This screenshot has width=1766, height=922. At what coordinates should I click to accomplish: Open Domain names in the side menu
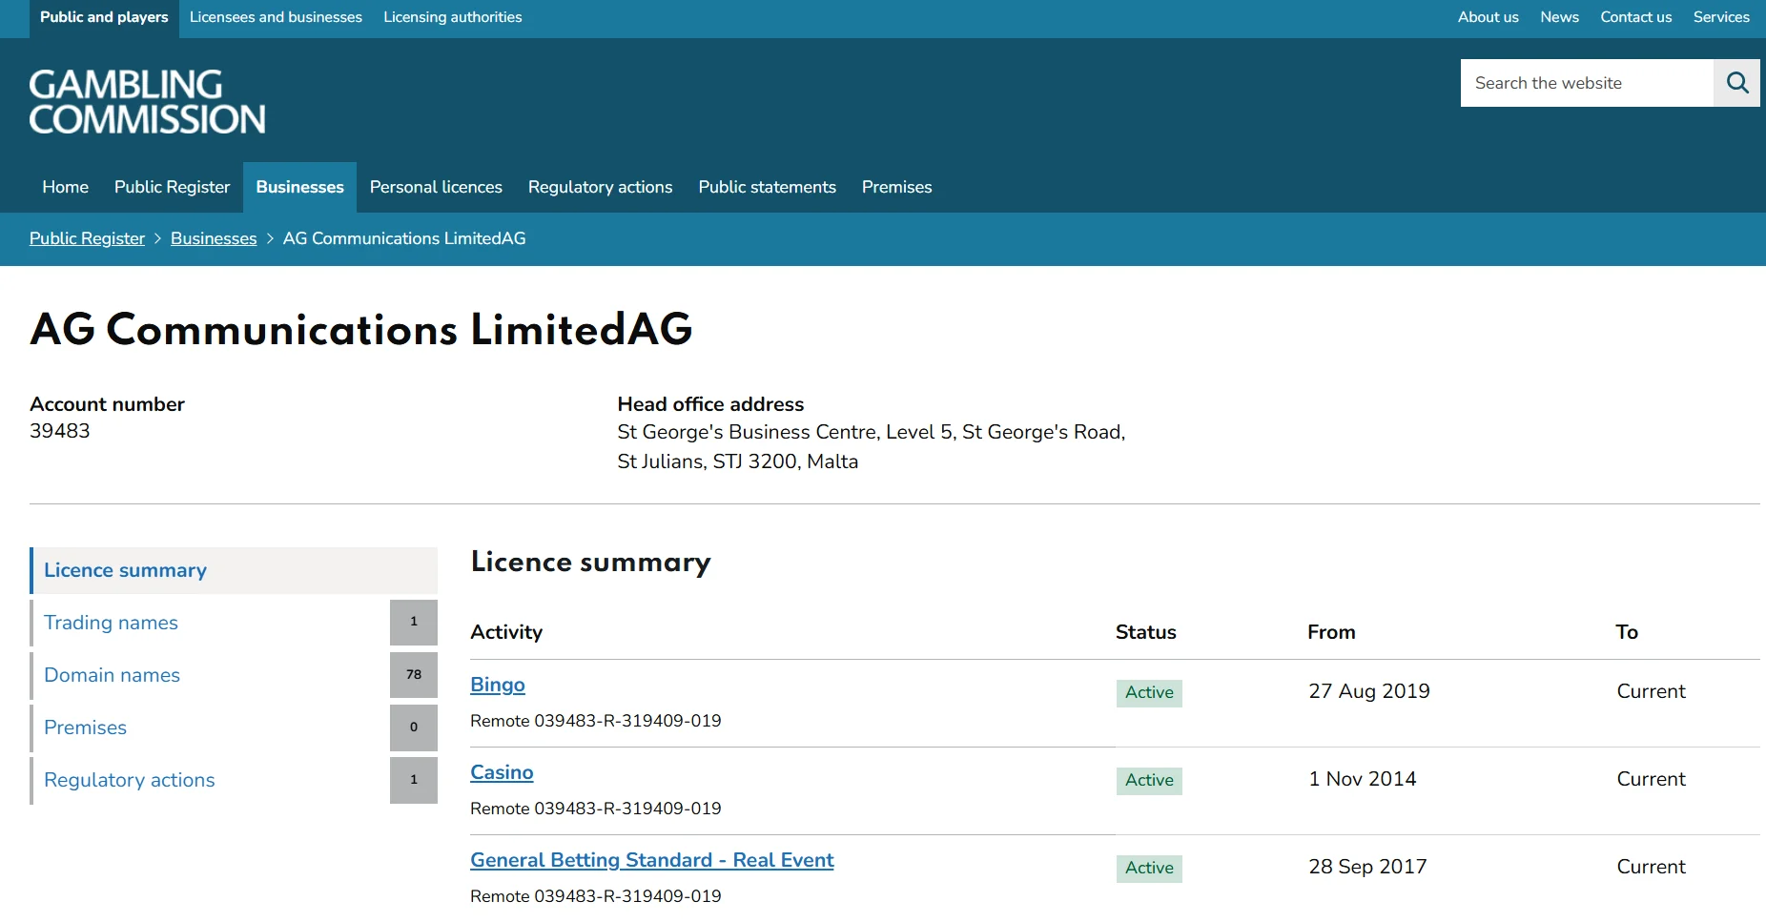234,675
